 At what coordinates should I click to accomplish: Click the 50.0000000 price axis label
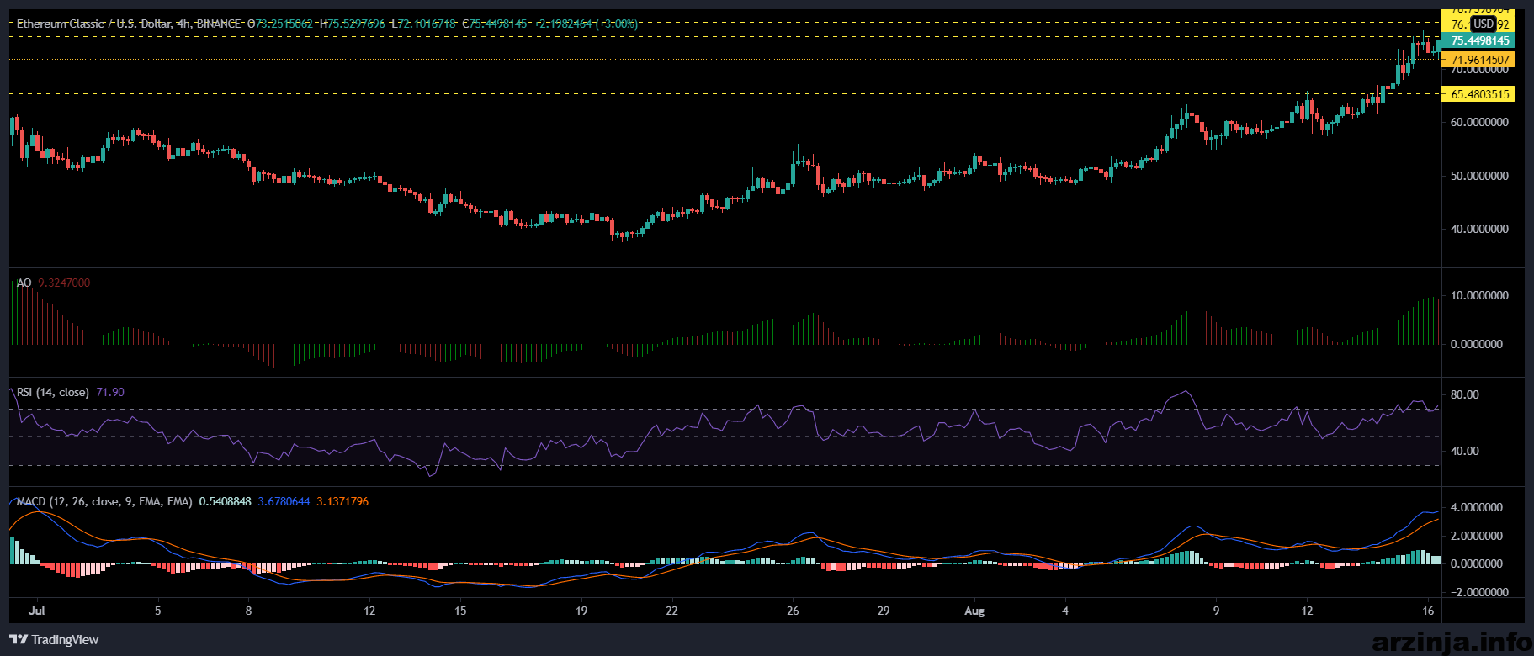1479,176
